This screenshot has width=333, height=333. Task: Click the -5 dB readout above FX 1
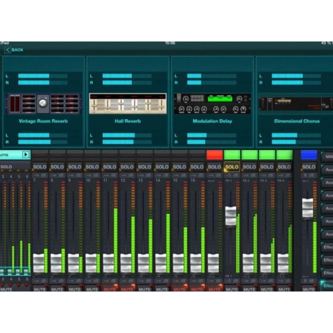pyautogui.click(x=232, y=176)
